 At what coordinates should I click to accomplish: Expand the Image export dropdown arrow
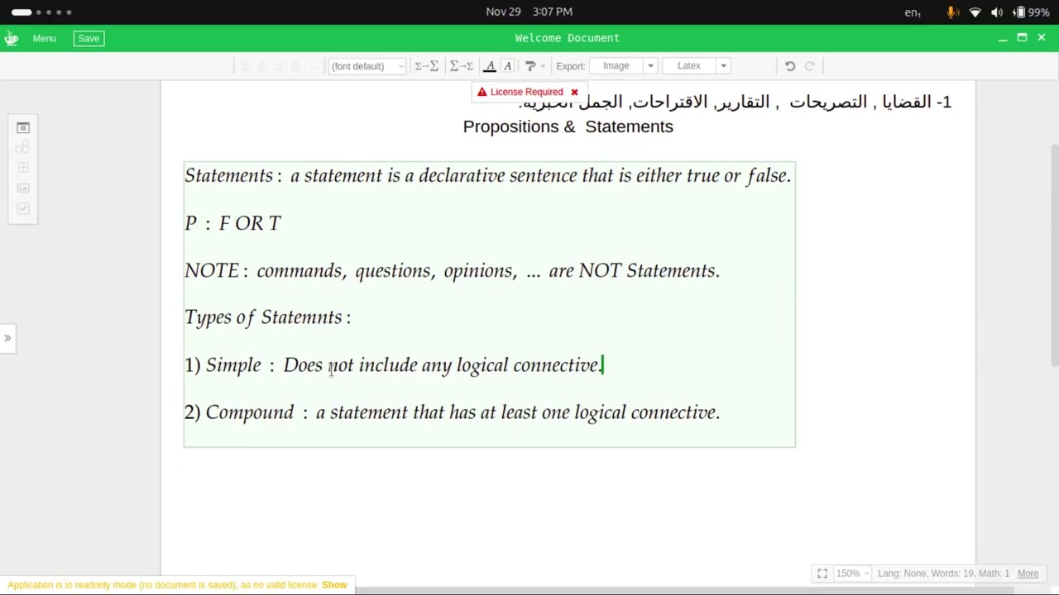click(x=650, y=65)
